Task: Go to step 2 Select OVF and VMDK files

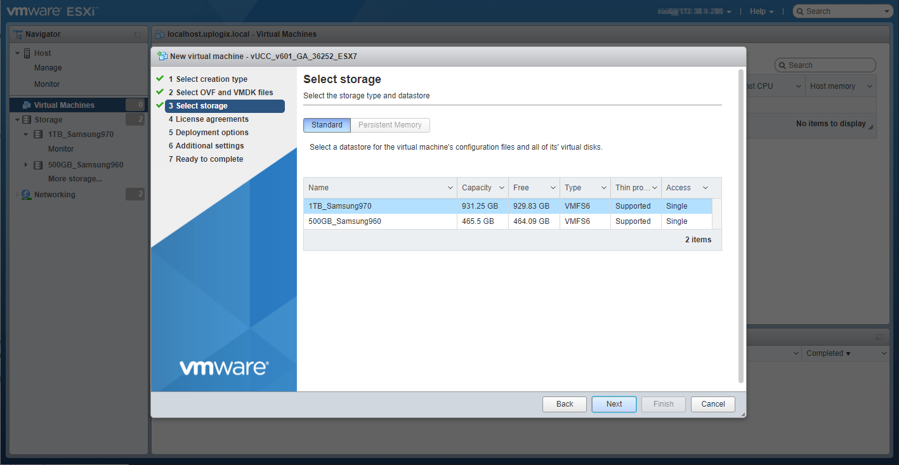Action: (x=224, y=93)
